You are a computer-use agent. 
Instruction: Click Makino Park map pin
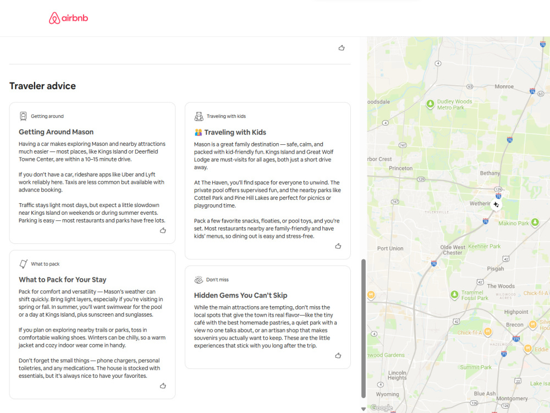click(535, 222)
